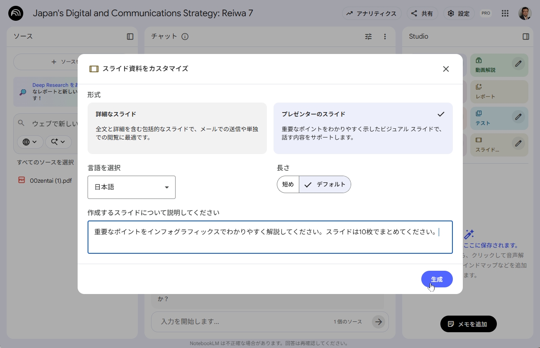Screen dimensions: 540x348
Task: Open the Google apps grid
Action: pyautogui.click(x=505, y=13)
